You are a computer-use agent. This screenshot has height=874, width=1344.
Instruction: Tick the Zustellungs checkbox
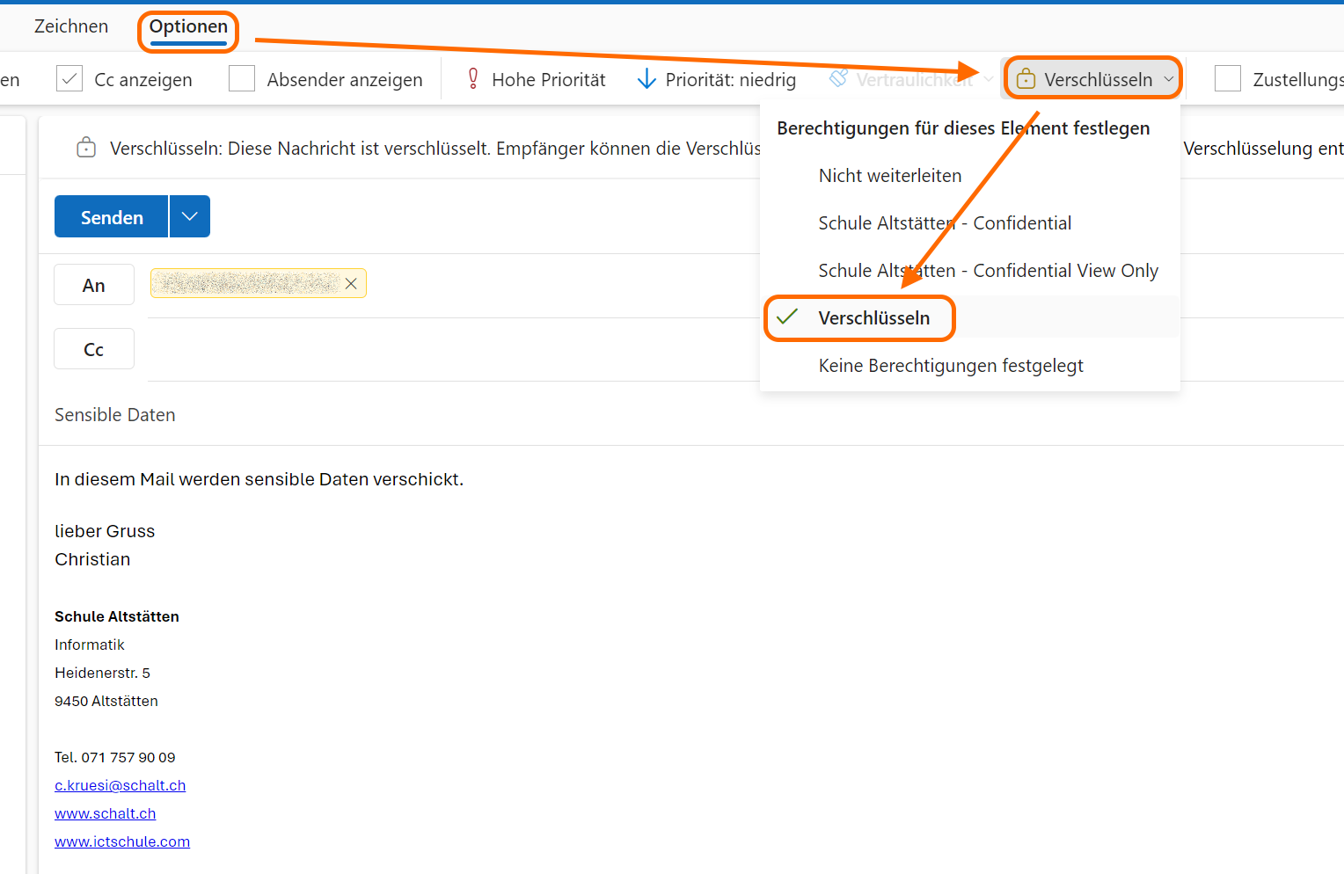coord(1227,79)
